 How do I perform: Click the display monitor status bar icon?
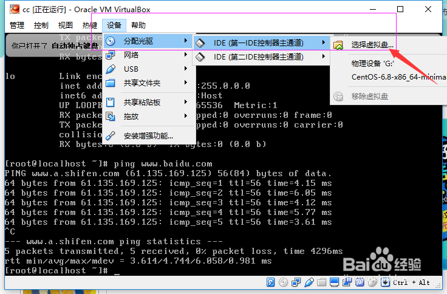334,282
